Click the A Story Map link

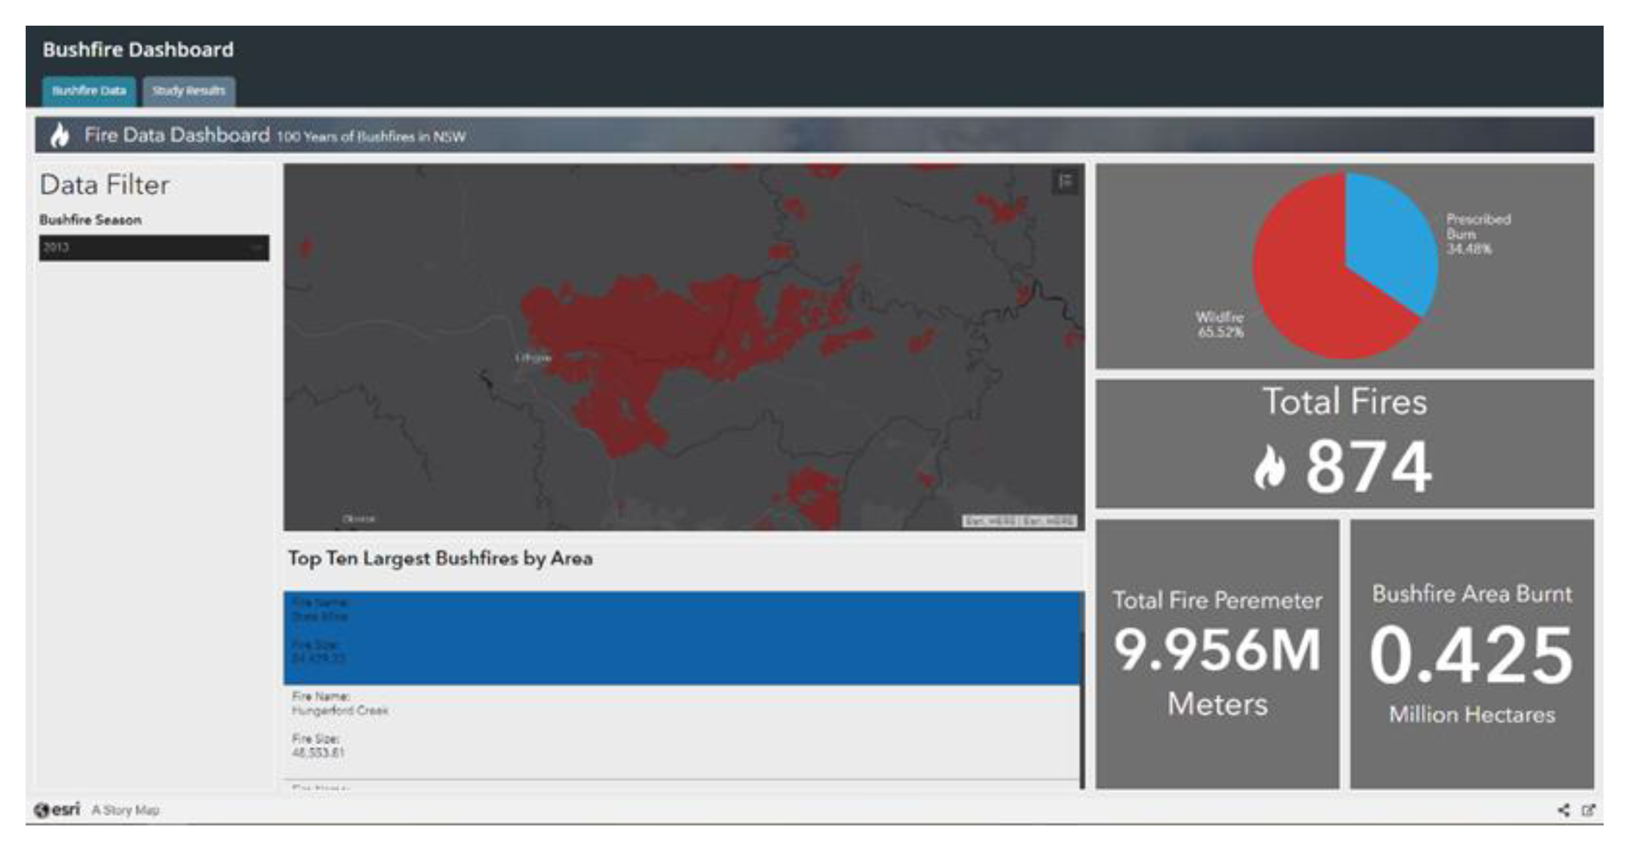[125, 810]
